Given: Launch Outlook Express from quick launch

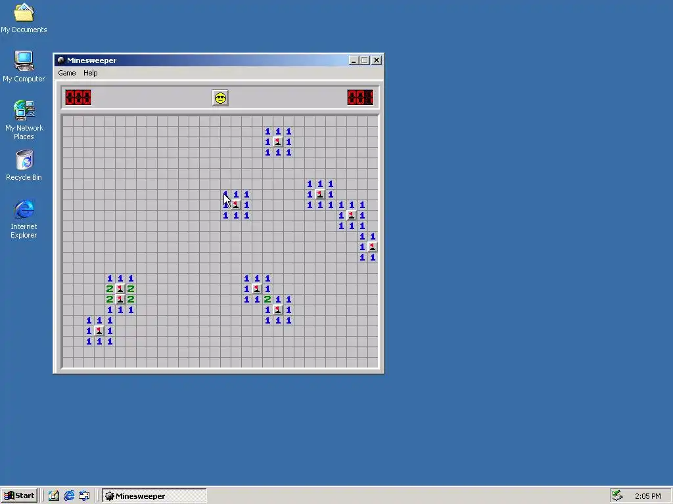Looking at the screenshot, I should click(84, 496).
